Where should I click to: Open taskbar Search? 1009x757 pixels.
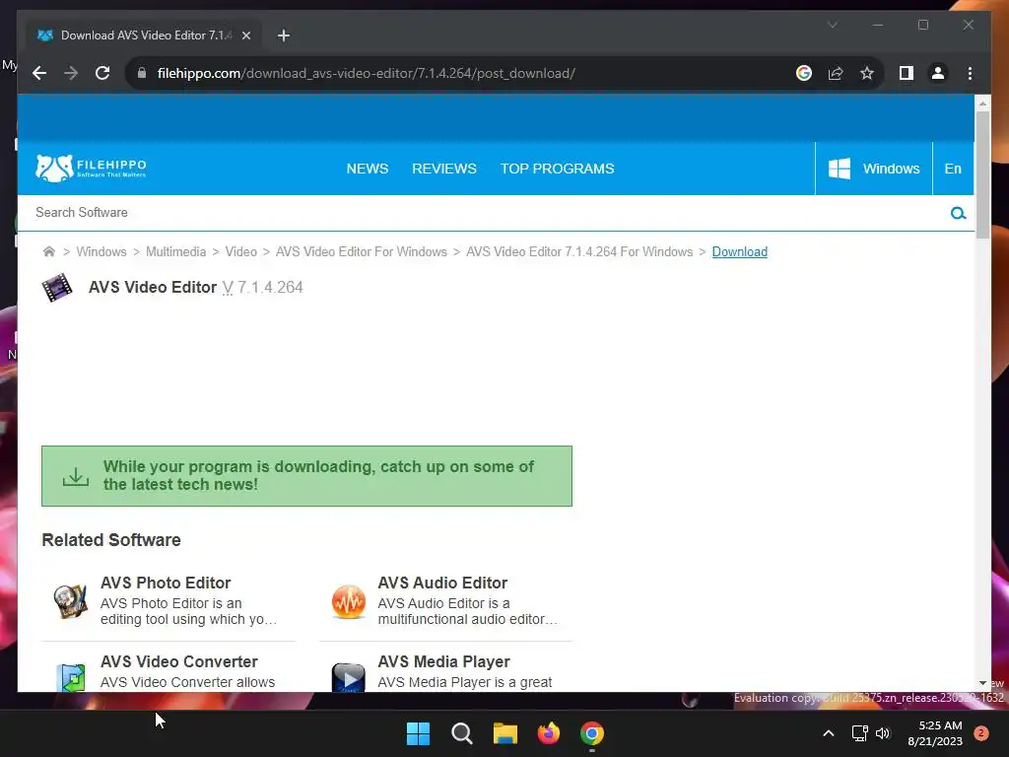[x=462, y=733]
